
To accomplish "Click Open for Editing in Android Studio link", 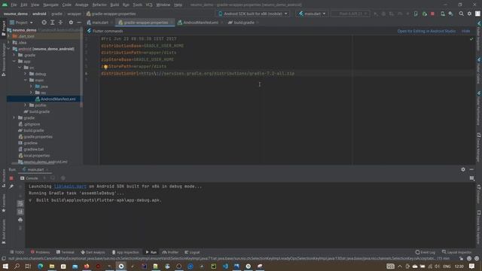I will click(x=426, y=31).
